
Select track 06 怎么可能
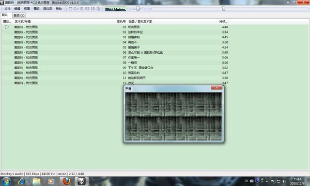(115, 52)
